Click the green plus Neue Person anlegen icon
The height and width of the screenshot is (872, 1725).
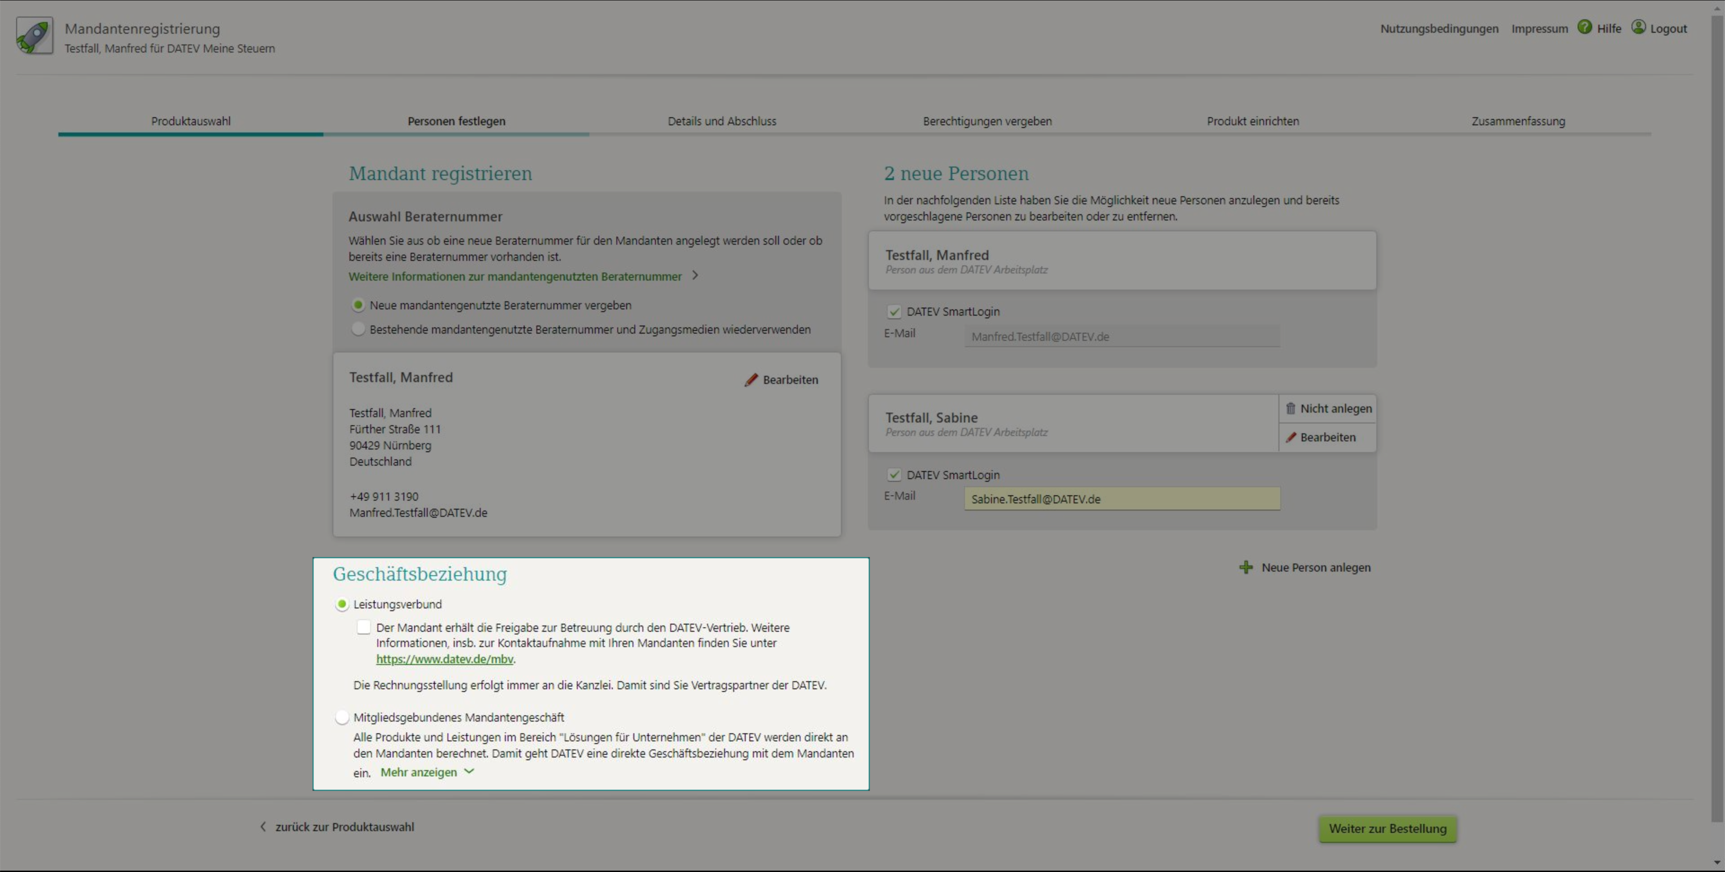coord(1246,568)
